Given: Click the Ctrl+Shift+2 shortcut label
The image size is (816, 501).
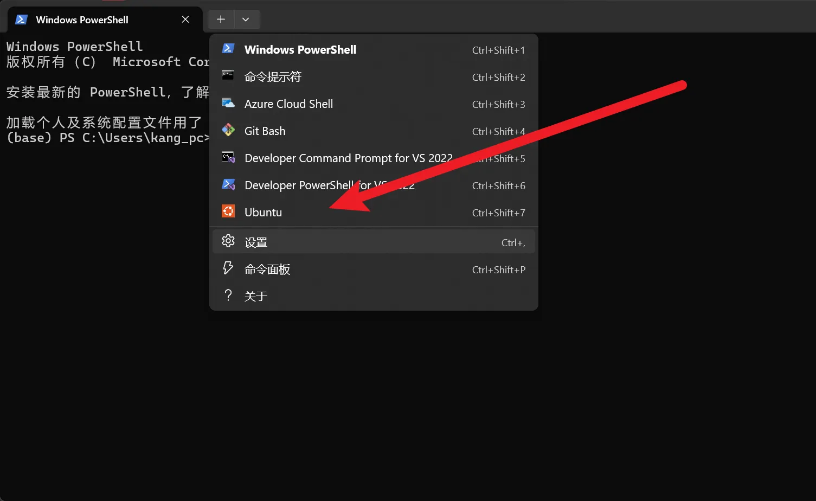Looking at the screenshot, I should point(498,78).
